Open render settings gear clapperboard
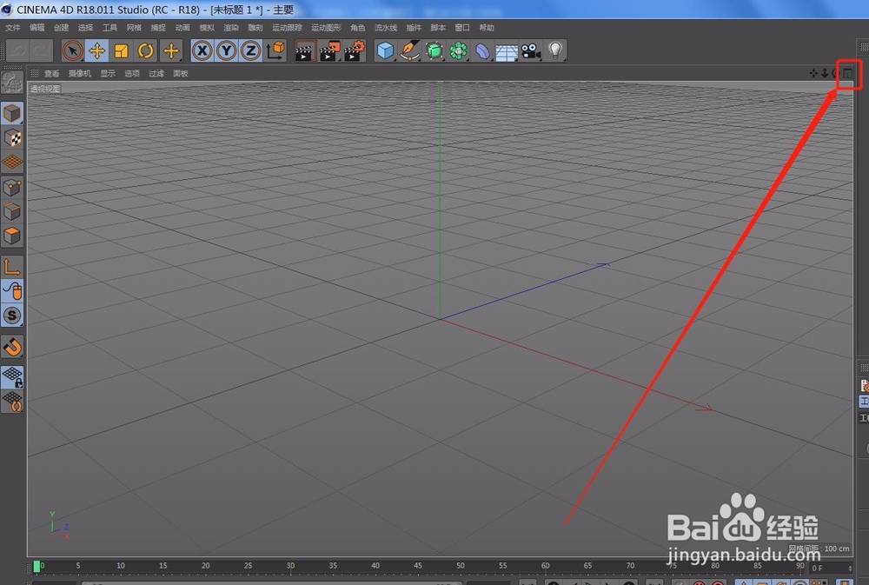Image resolution: width=869 pixels, height=585 pixels. [x=355, y=51]
